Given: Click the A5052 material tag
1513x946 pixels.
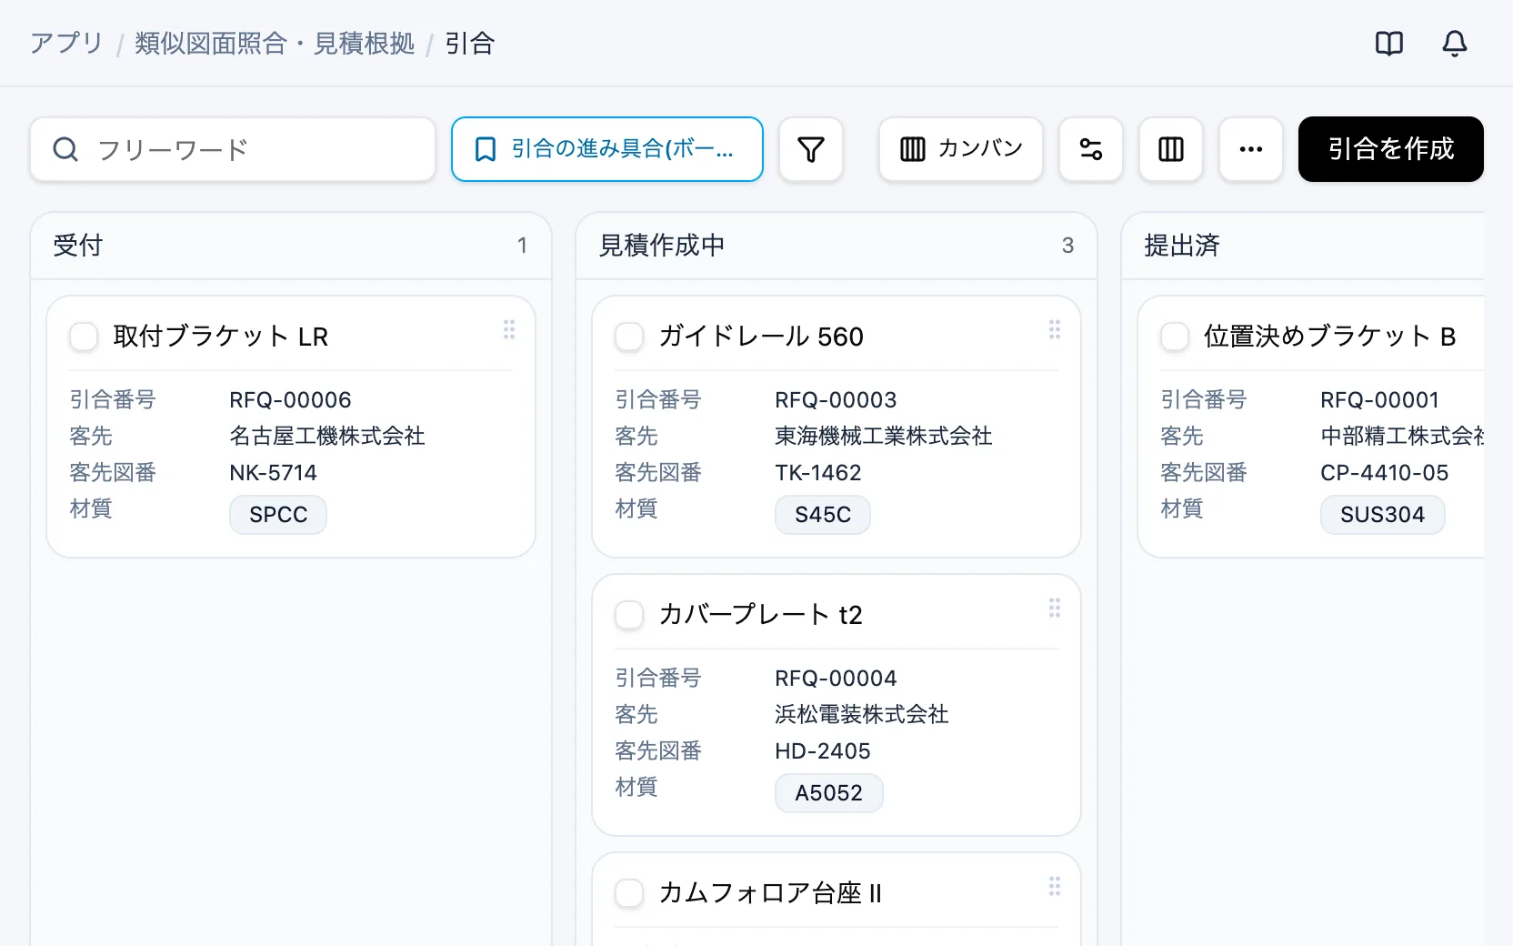Looking at the screenshot, I should click(x=829, y=793).
